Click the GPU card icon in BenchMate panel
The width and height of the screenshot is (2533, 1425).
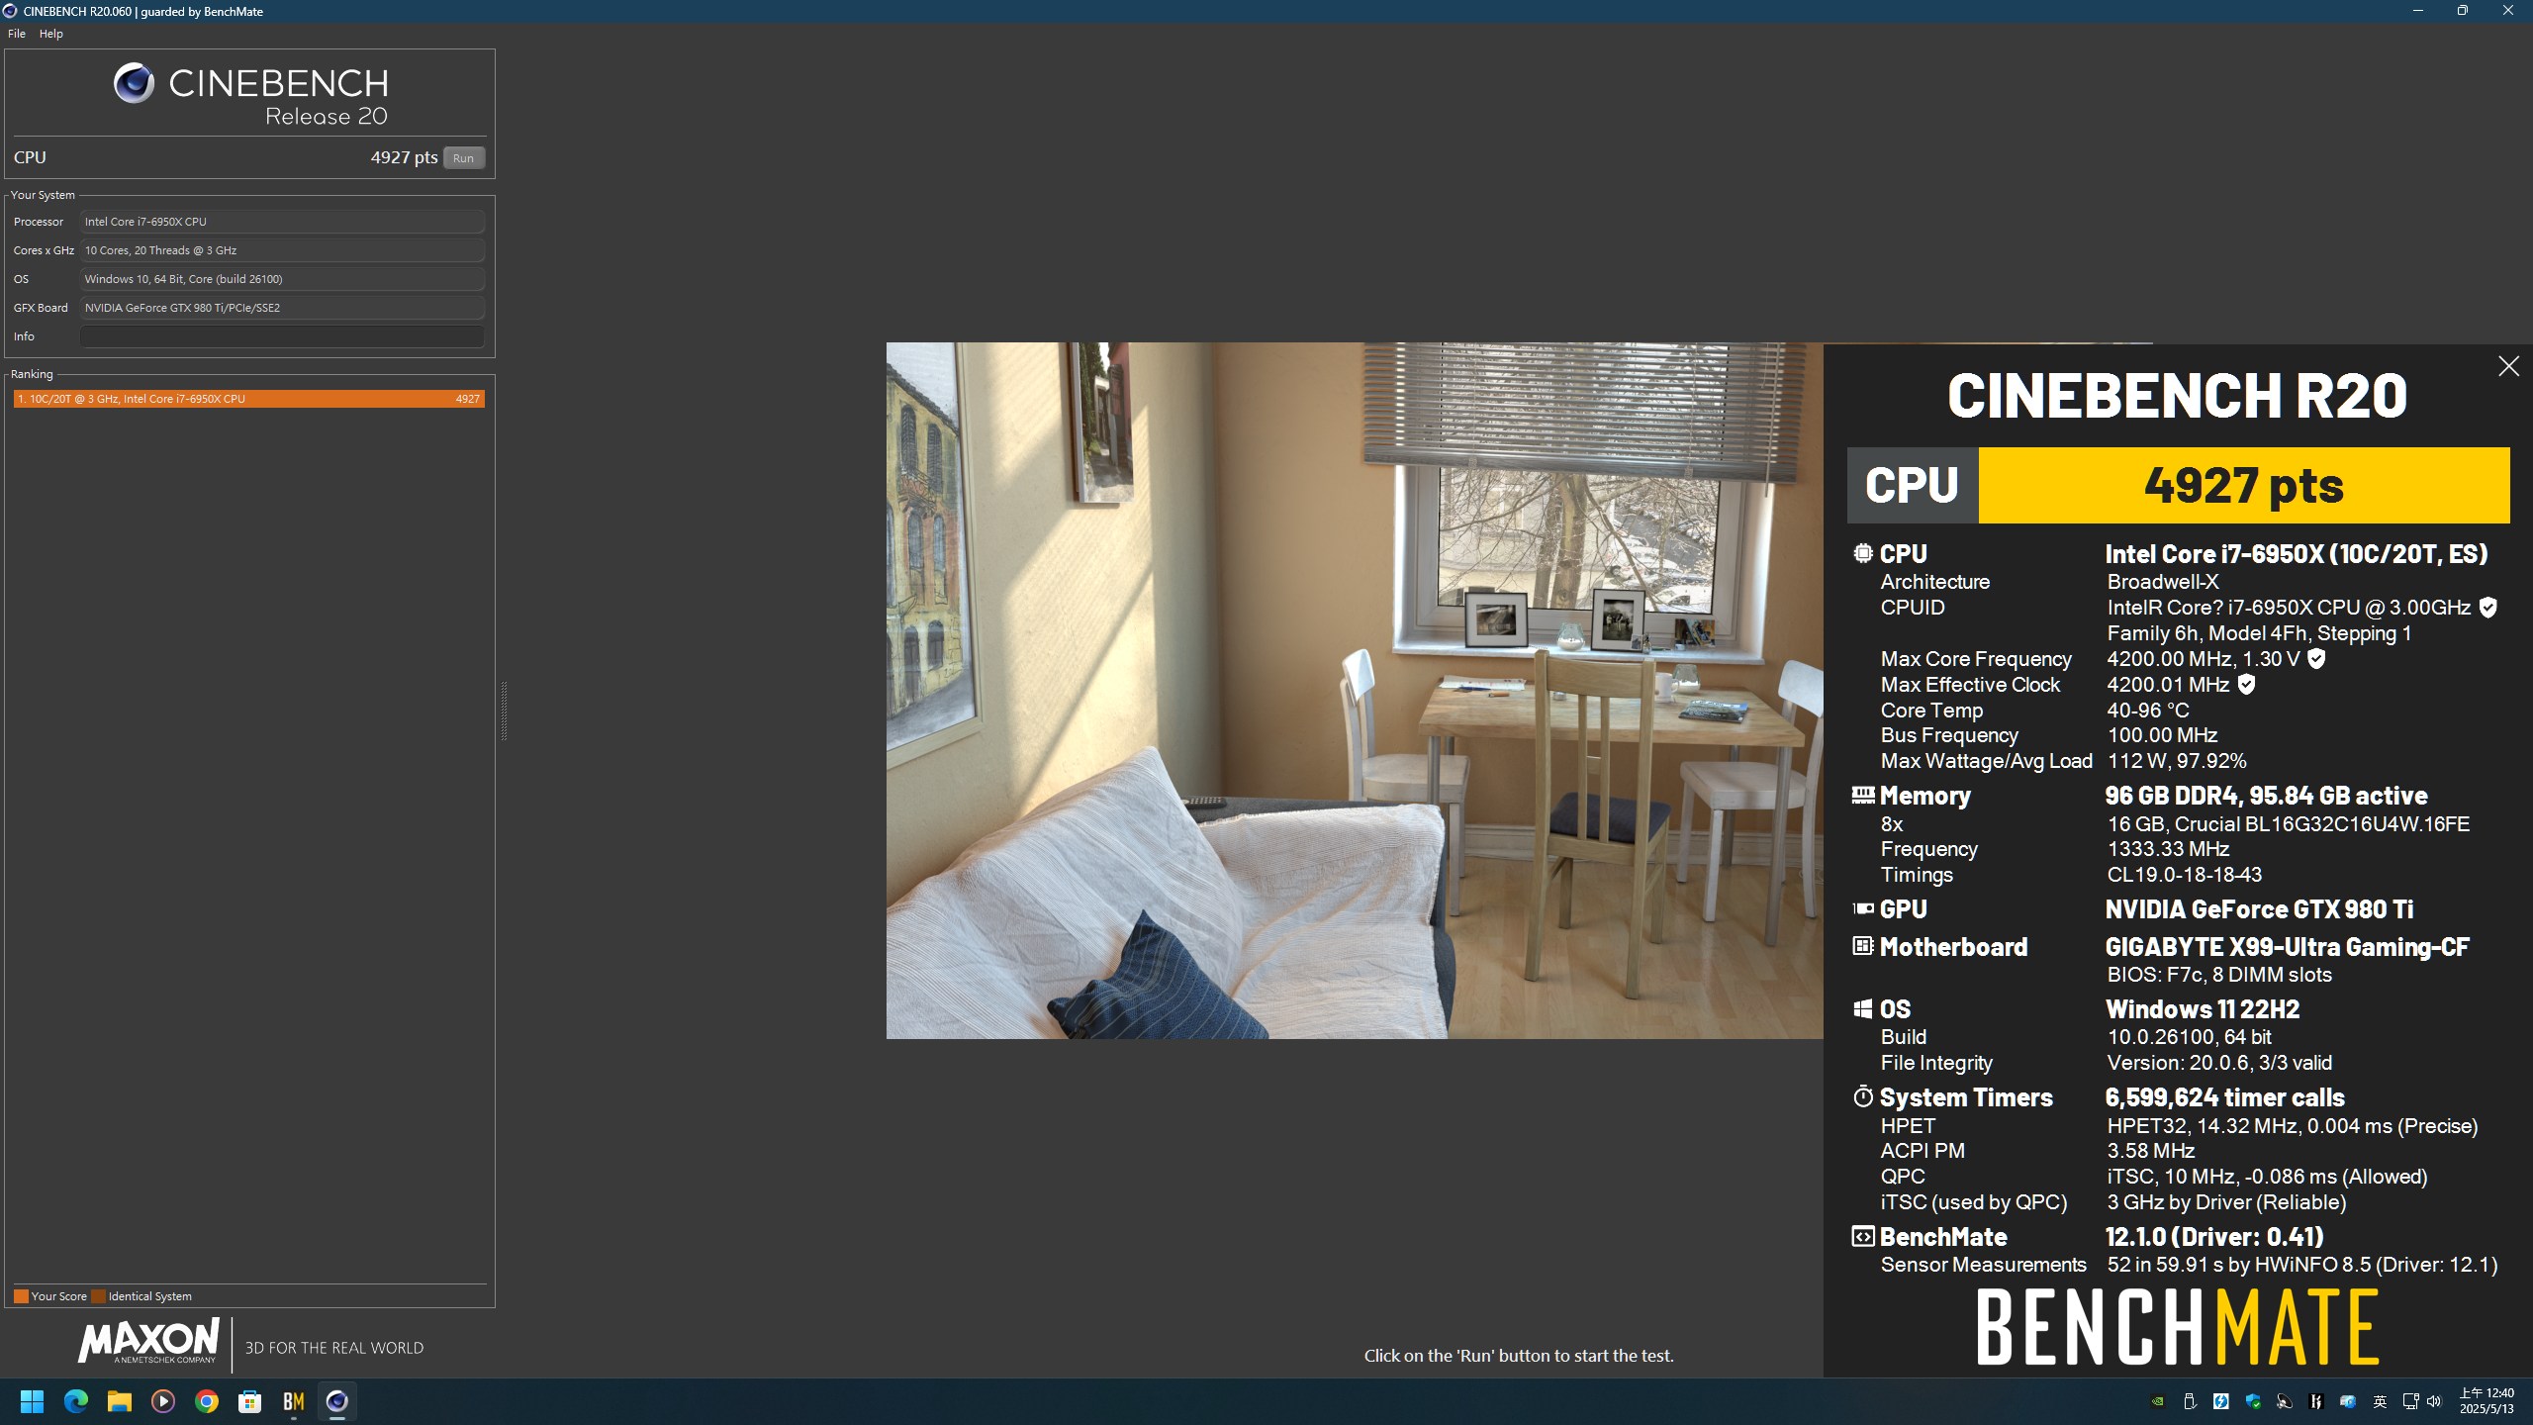pos(1863,908)
